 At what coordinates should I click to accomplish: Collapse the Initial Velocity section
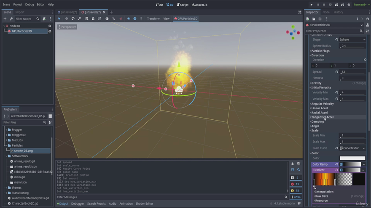coord(320,87)
